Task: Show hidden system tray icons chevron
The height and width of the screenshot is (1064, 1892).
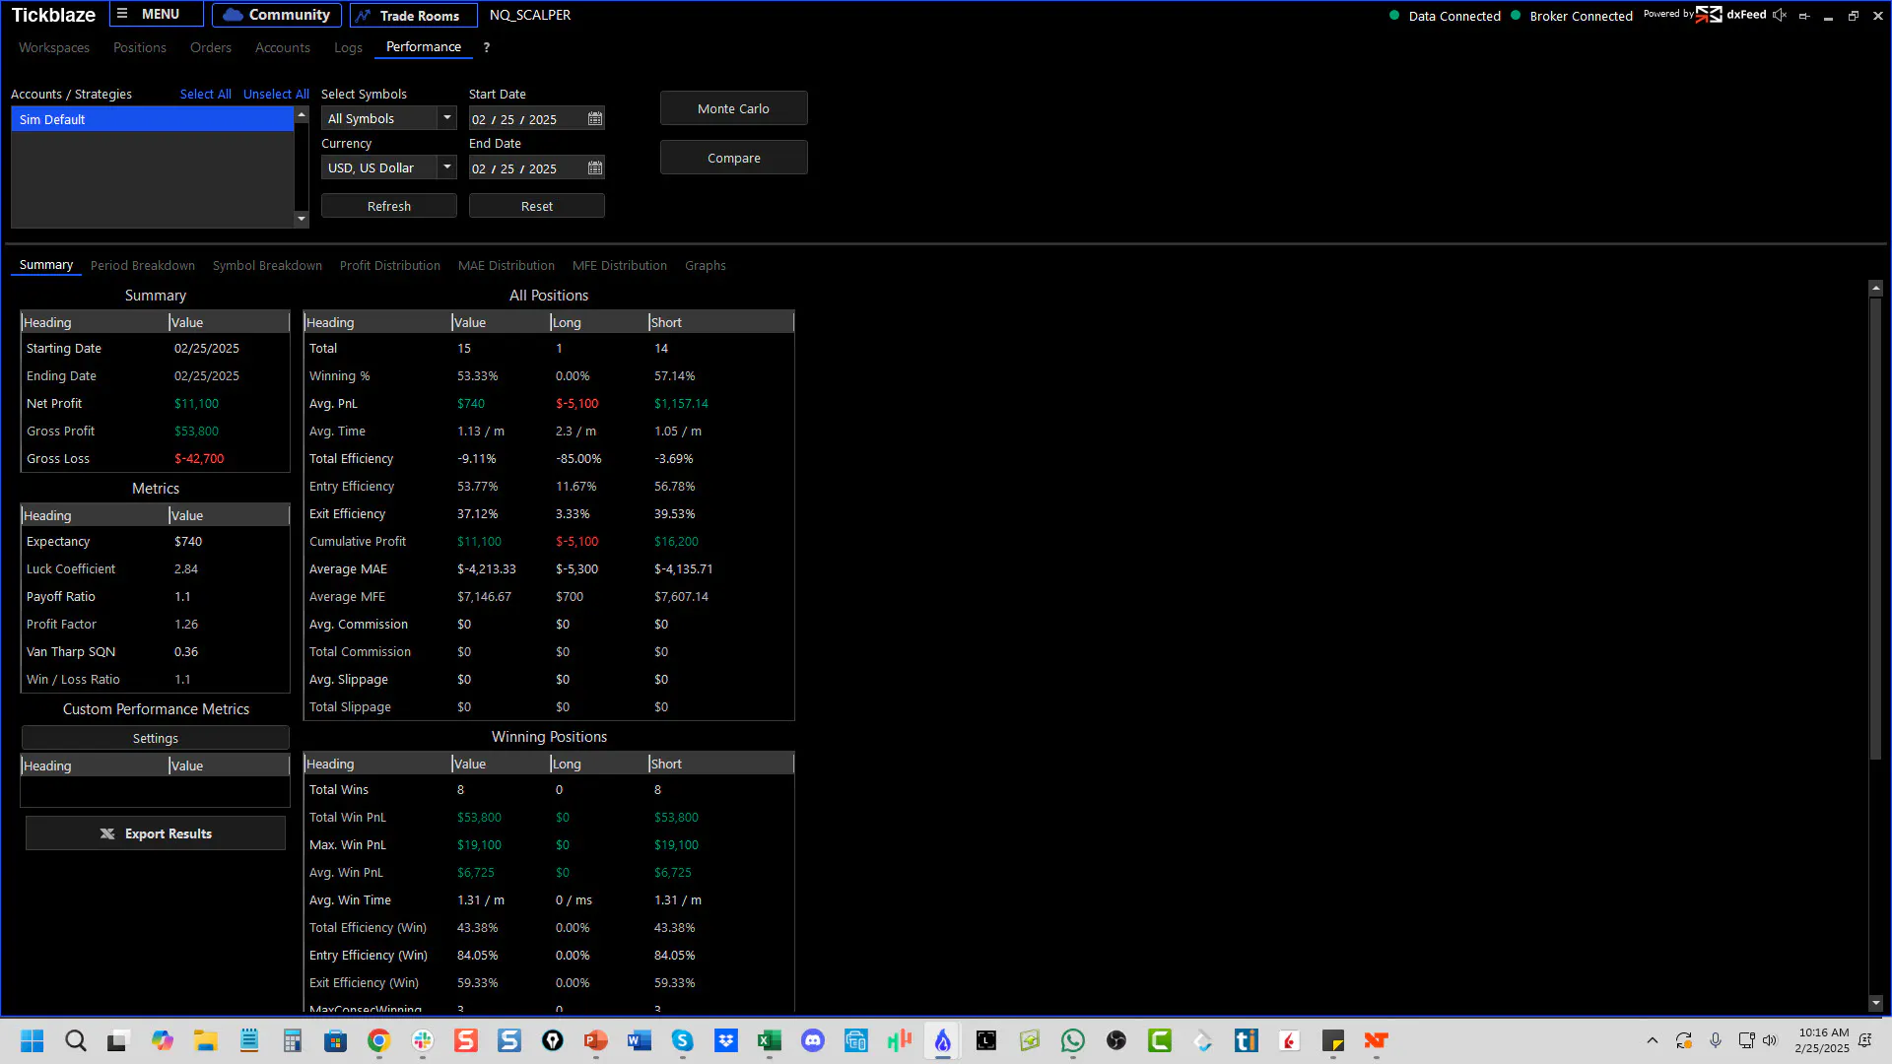Action: [x=1653, y=1040]
